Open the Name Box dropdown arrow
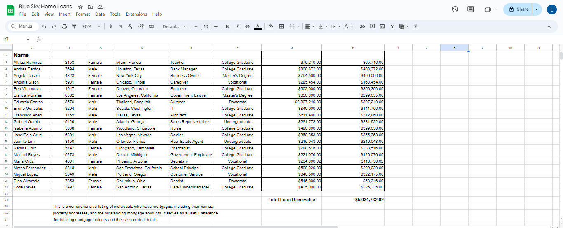The width and height of the screenshot is (563, 228). click(x=28, y=40)
